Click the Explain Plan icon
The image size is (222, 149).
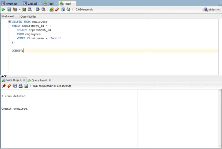15,10
